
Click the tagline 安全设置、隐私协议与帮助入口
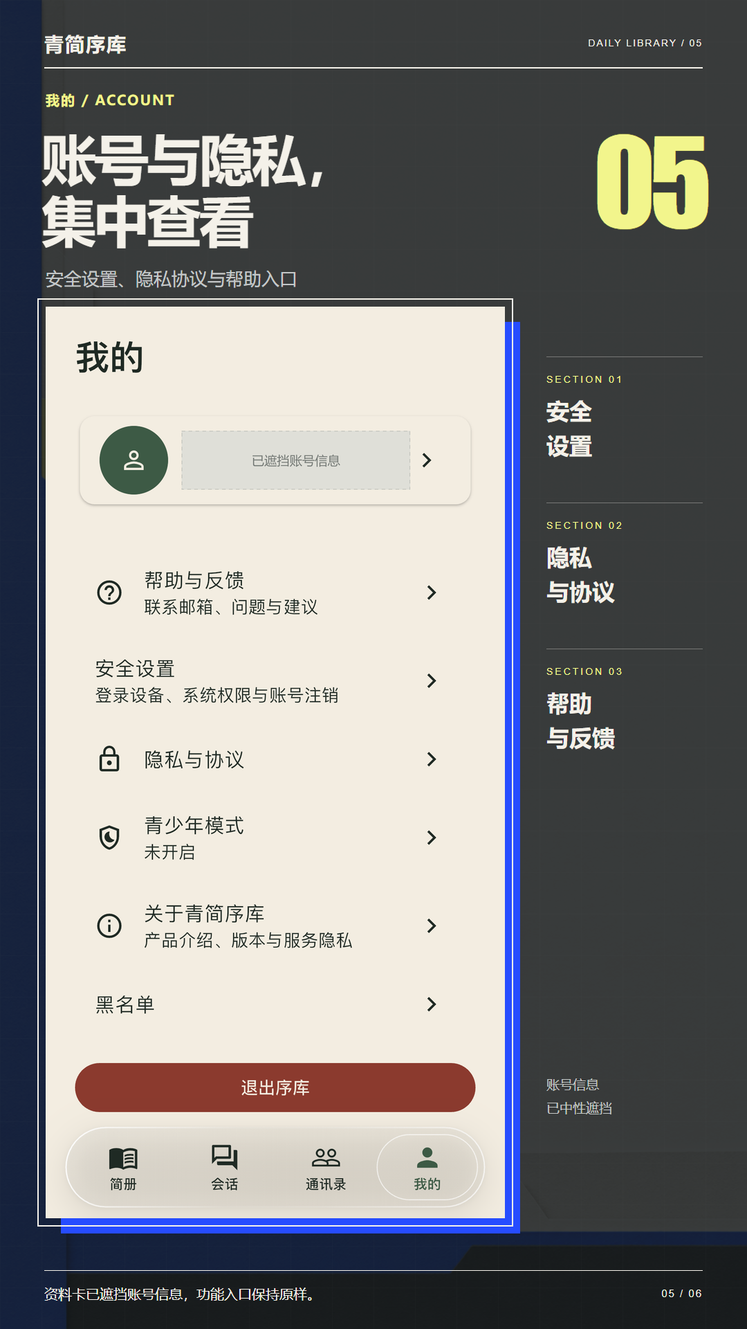[x=172, y=280]
